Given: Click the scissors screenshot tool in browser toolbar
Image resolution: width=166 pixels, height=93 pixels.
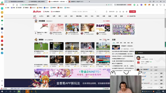Looking at the screenshot, I should point(137,5).
